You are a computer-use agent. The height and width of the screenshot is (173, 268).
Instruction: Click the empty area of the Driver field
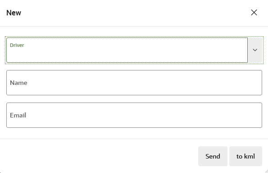click(x=127, y=56)
